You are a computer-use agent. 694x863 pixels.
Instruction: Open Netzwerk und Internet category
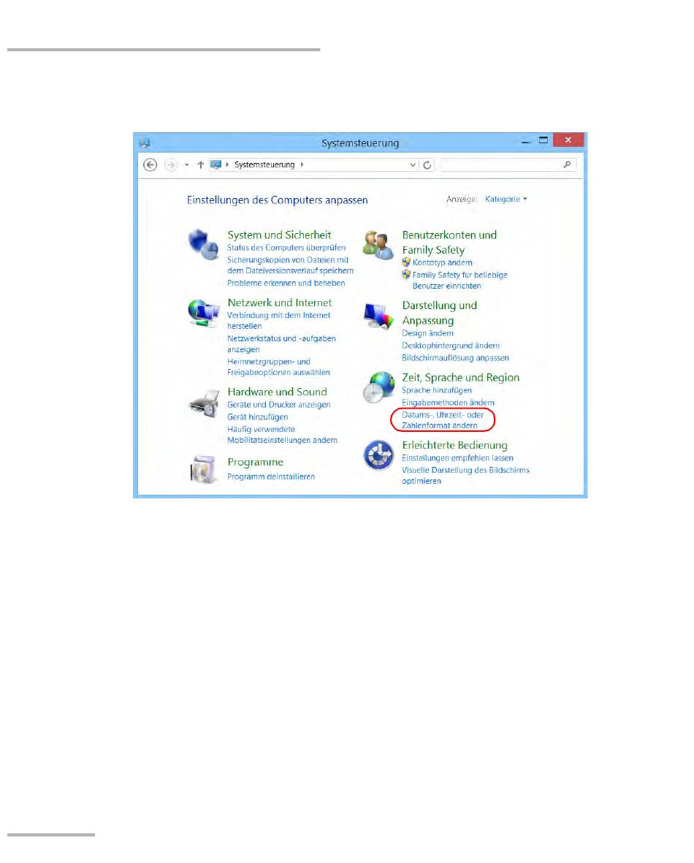pyautogui.click(x=280, y=303)
